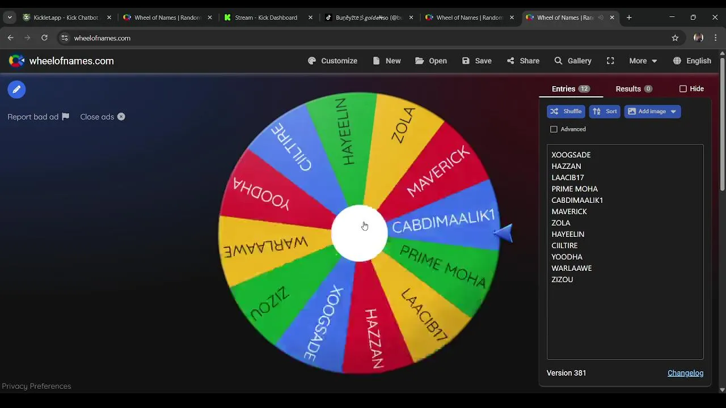Open the Customize palette option

pos(332,61)
